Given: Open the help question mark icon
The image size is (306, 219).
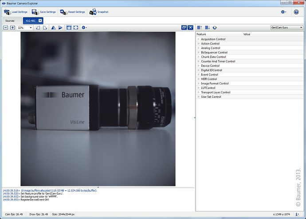Looking at the screenshot, I should [x=296, y=12].
